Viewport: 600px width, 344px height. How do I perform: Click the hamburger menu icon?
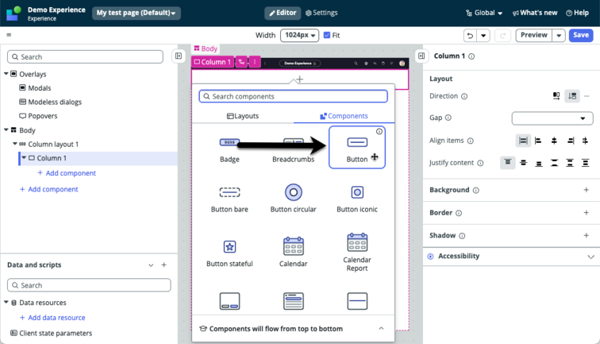[9, 35]
